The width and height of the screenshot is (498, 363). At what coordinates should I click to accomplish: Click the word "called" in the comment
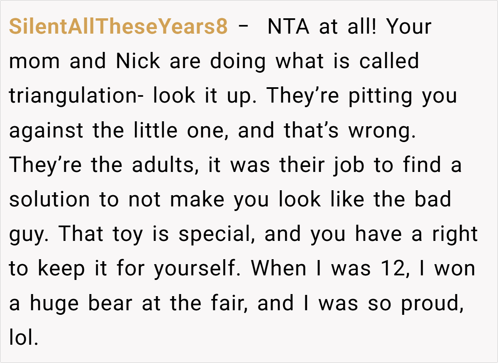(389, 62)
